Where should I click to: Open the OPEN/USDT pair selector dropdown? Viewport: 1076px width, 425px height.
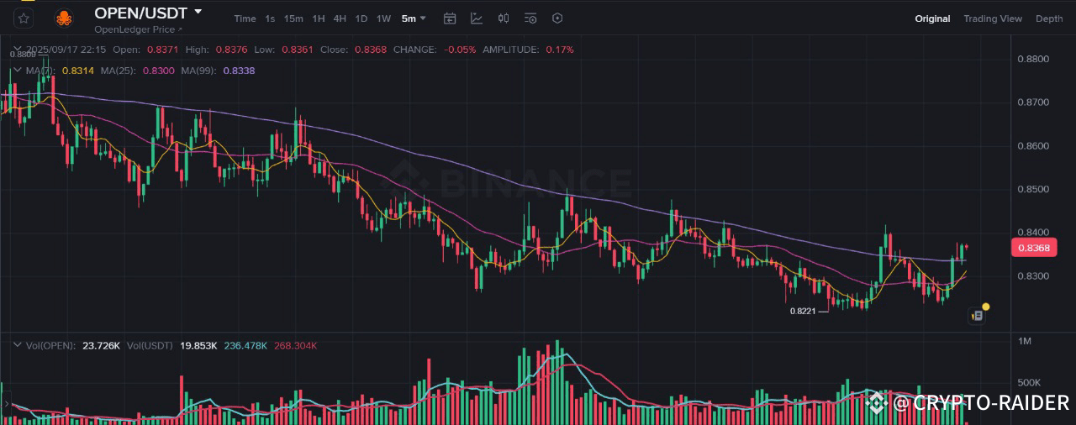pyautogui.click(x=198, y=12)
